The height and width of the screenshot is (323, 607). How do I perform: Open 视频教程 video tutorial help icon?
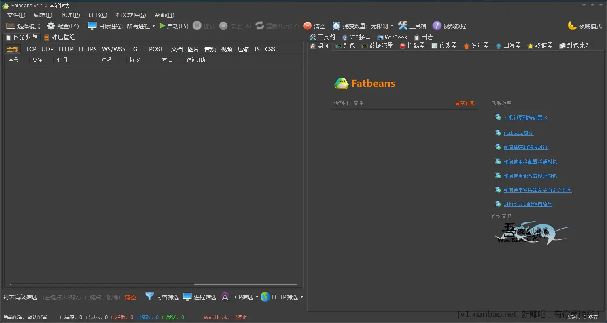(437, 26)
